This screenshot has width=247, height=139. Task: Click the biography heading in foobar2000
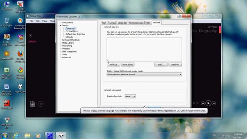point(208,31)
